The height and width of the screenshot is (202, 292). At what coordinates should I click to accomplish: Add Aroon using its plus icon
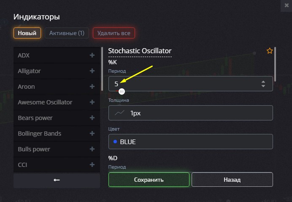click(x=92, y=87)
